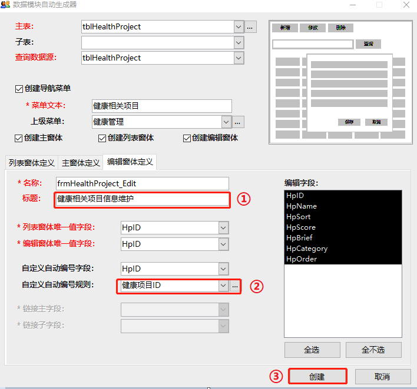The image size is (417, 389).
Task: Switch to the 列表窗体定义 tab
Action: (31, 163)
